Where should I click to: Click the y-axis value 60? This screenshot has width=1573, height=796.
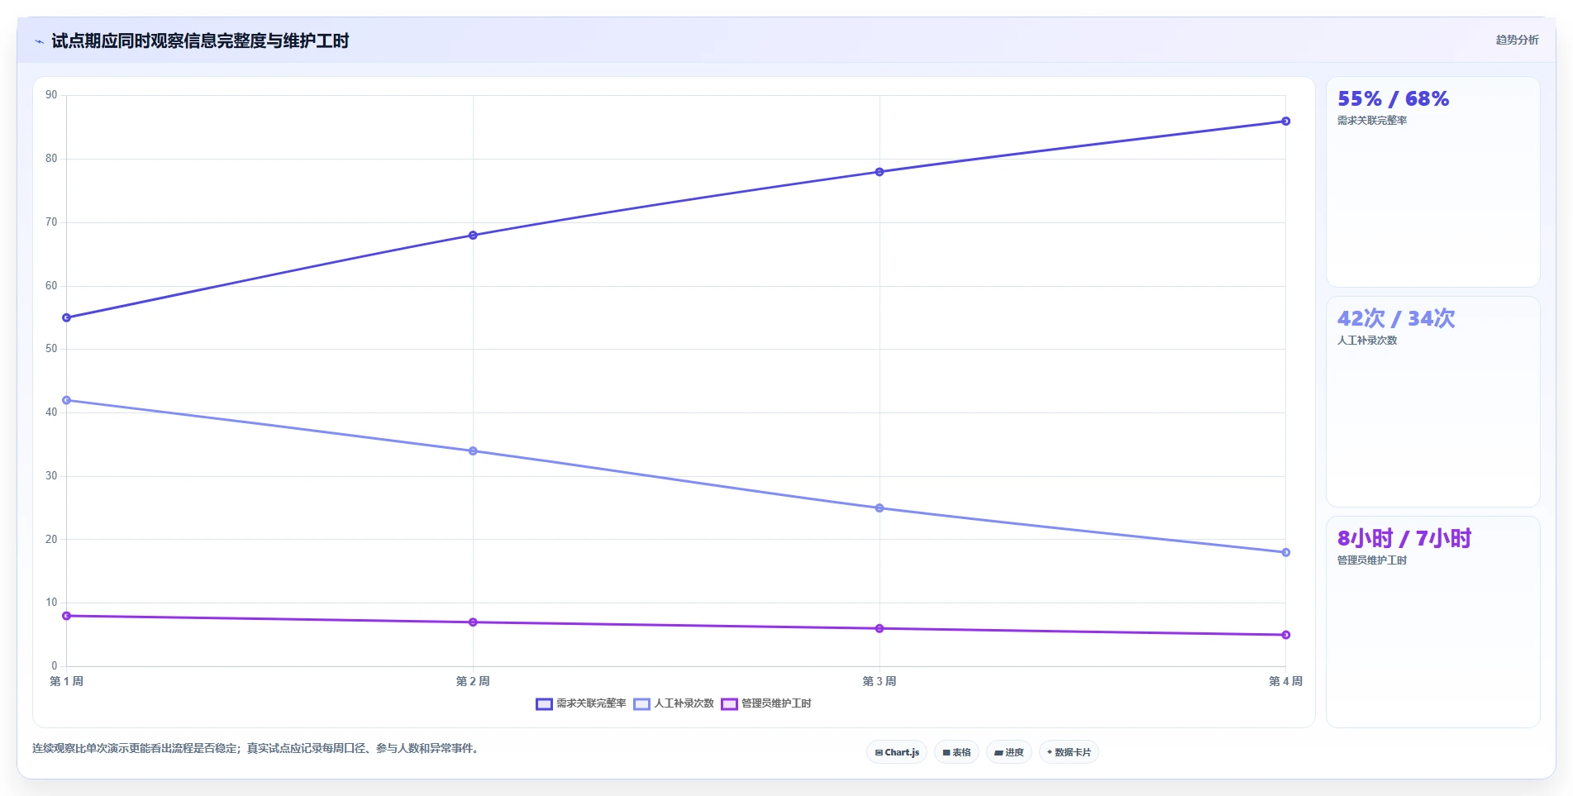(x=51, y=286)
